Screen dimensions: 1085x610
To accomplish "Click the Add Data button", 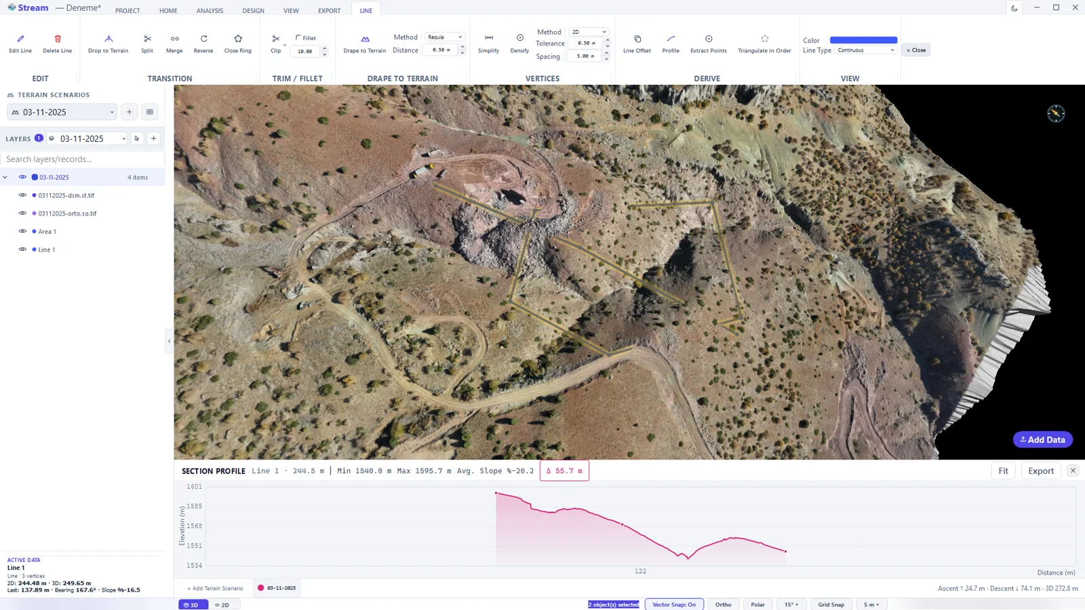I will point(1043,440).
